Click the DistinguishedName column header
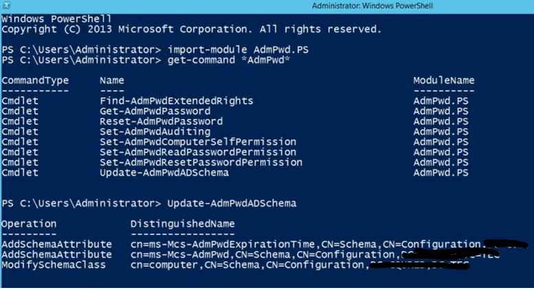This screenshot has width=534, height=290. [x=182, y=223]
